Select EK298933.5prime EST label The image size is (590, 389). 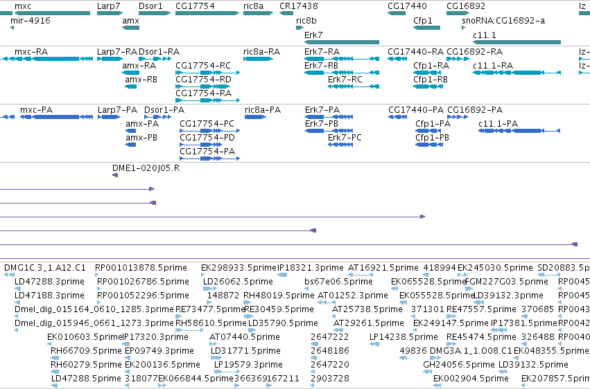point(238,268)
